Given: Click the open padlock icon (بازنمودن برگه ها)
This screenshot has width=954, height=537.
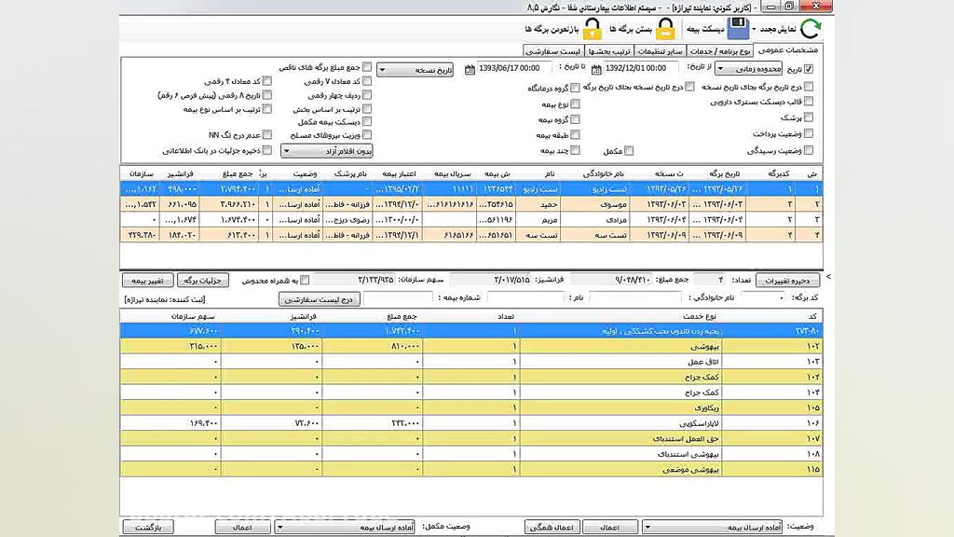Looking at the screenshot, I should point(592,28).
